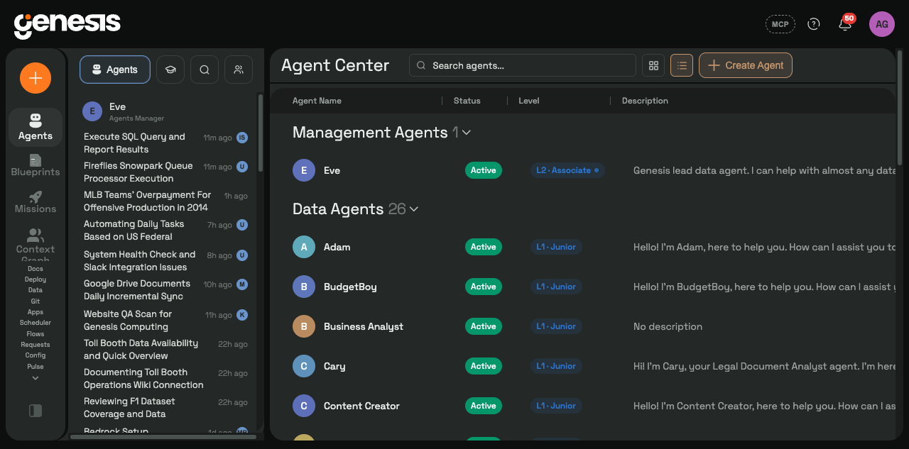Expand more sidebar items chevron below Pulse
This screenshot has height=449, width=909.
(36, 378)
